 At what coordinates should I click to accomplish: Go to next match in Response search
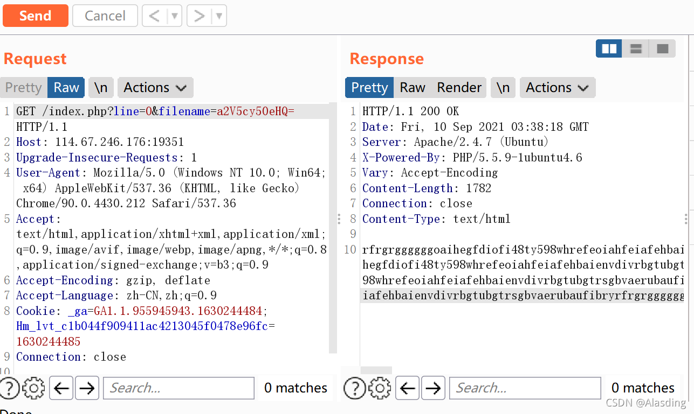(x=434, y=388)
